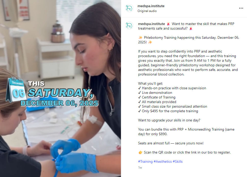This screenshot has height=177, width=247.
Task: Open medspa.institute username in the header
Action: pos(151,6)
